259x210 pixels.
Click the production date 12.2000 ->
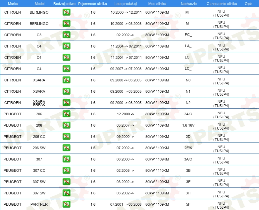coord(126,114)
